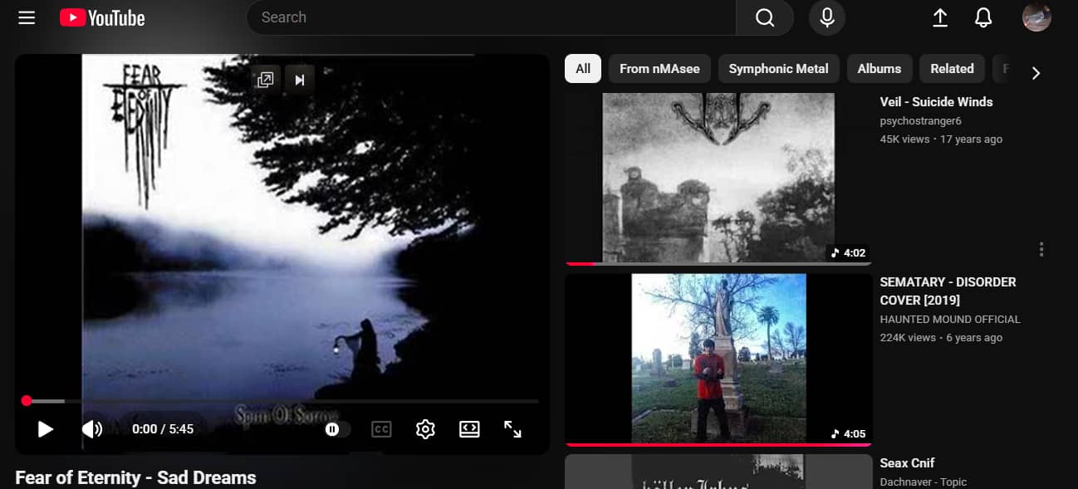Click the 224K views 6 years ago text
This screenshot has width=1078, height=489.
941,338
